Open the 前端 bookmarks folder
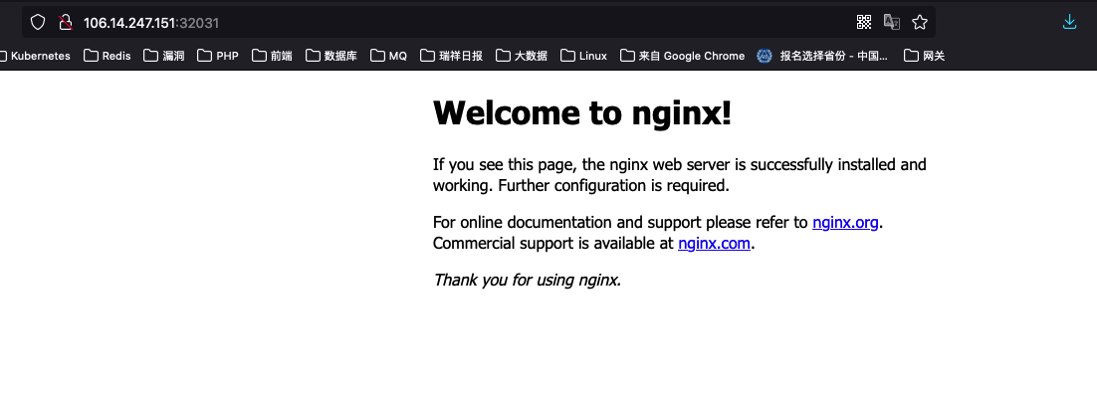This screenshot has width=1097, height=394. pyautogui.click(x=272, y=56)
